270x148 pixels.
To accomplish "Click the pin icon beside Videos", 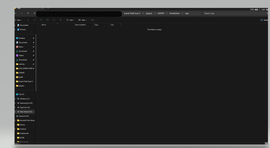I will 33,56.
